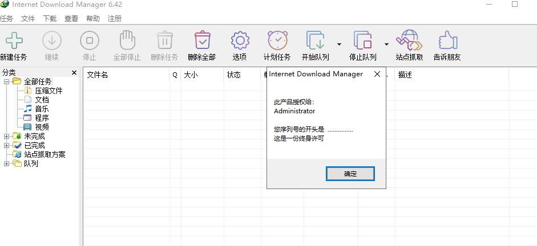Sort by 大小 column header
Screen dimensions: 537x246
click(x=203, y=75)
